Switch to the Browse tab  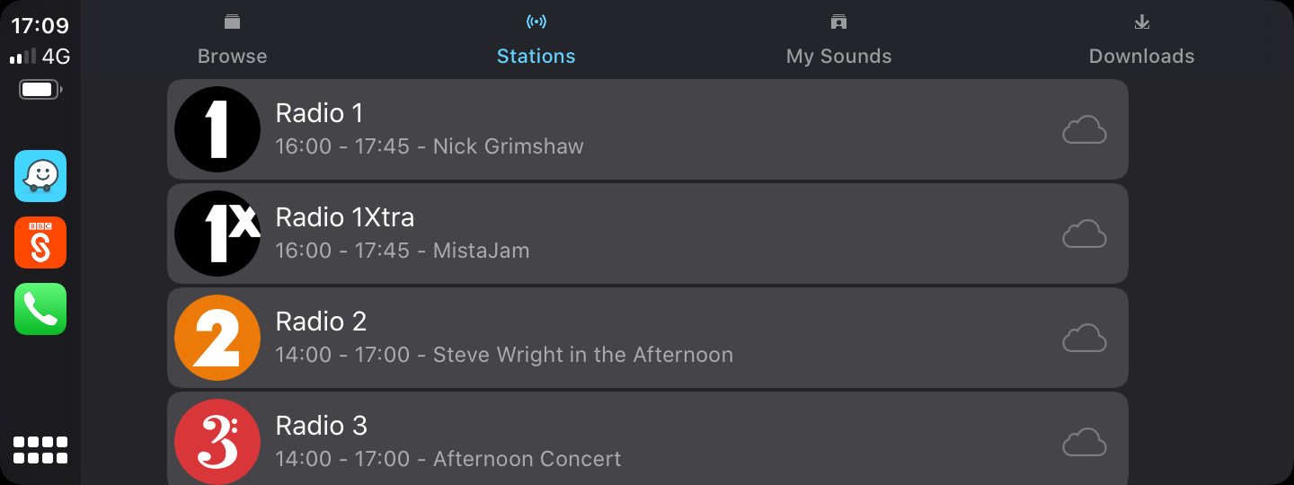[x=233, y=40]
